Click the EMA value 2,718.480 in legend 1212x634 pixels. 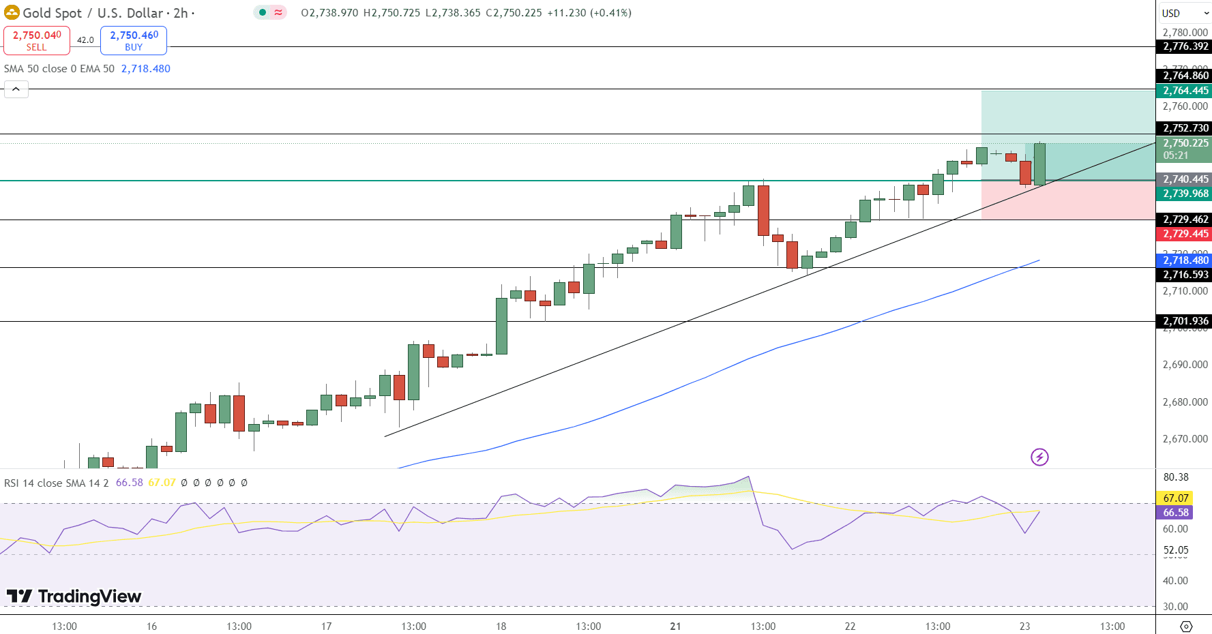pos(146,69)
